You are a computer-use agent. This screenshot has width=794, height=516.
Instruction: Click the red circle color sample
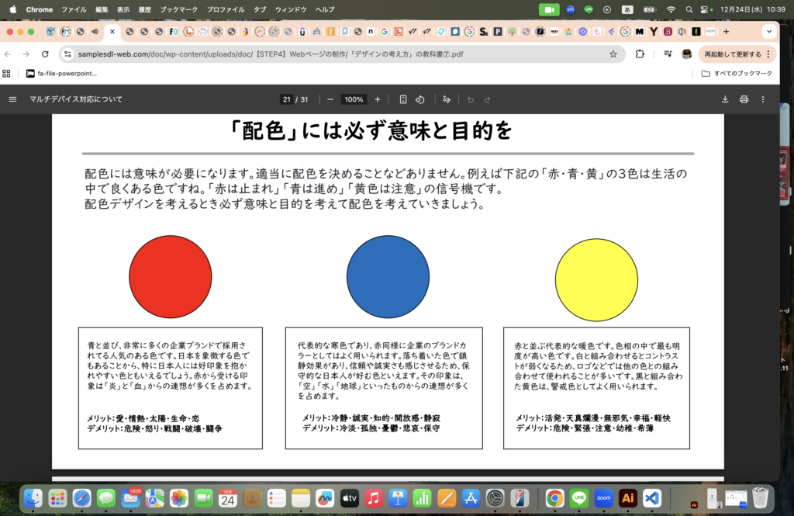171,277
